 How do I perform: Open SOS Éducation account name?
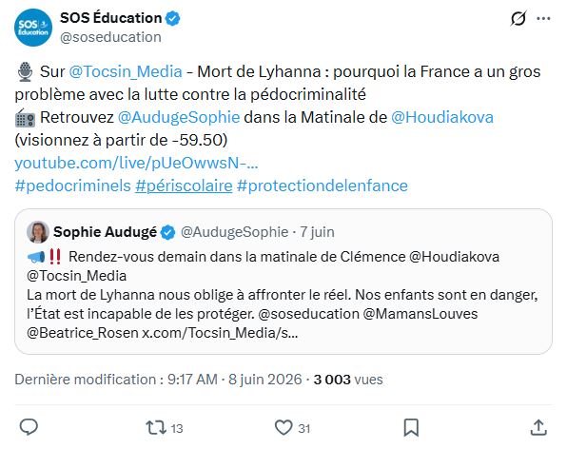pos(110,18)
